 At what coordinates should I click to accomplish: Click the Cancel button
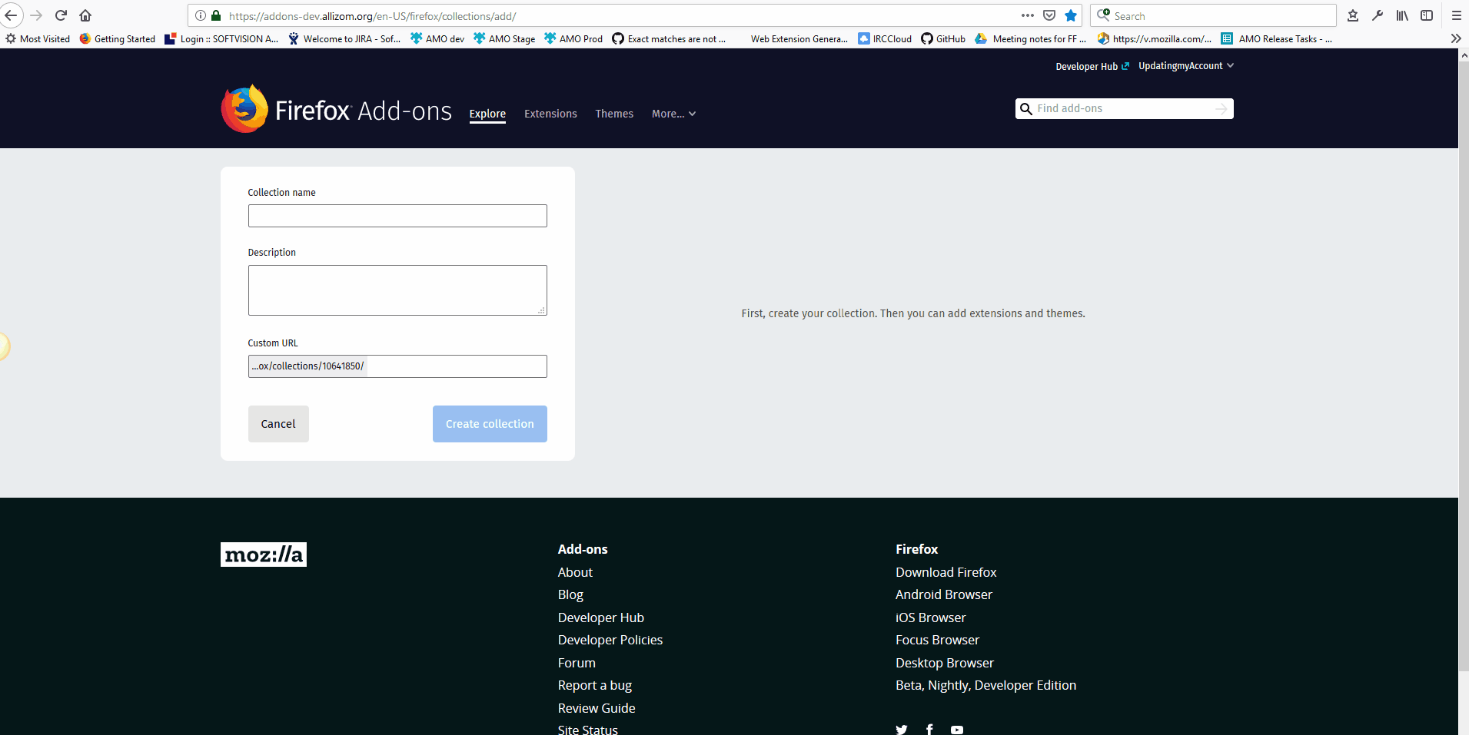pyautogui.click(x=278, y=424)
